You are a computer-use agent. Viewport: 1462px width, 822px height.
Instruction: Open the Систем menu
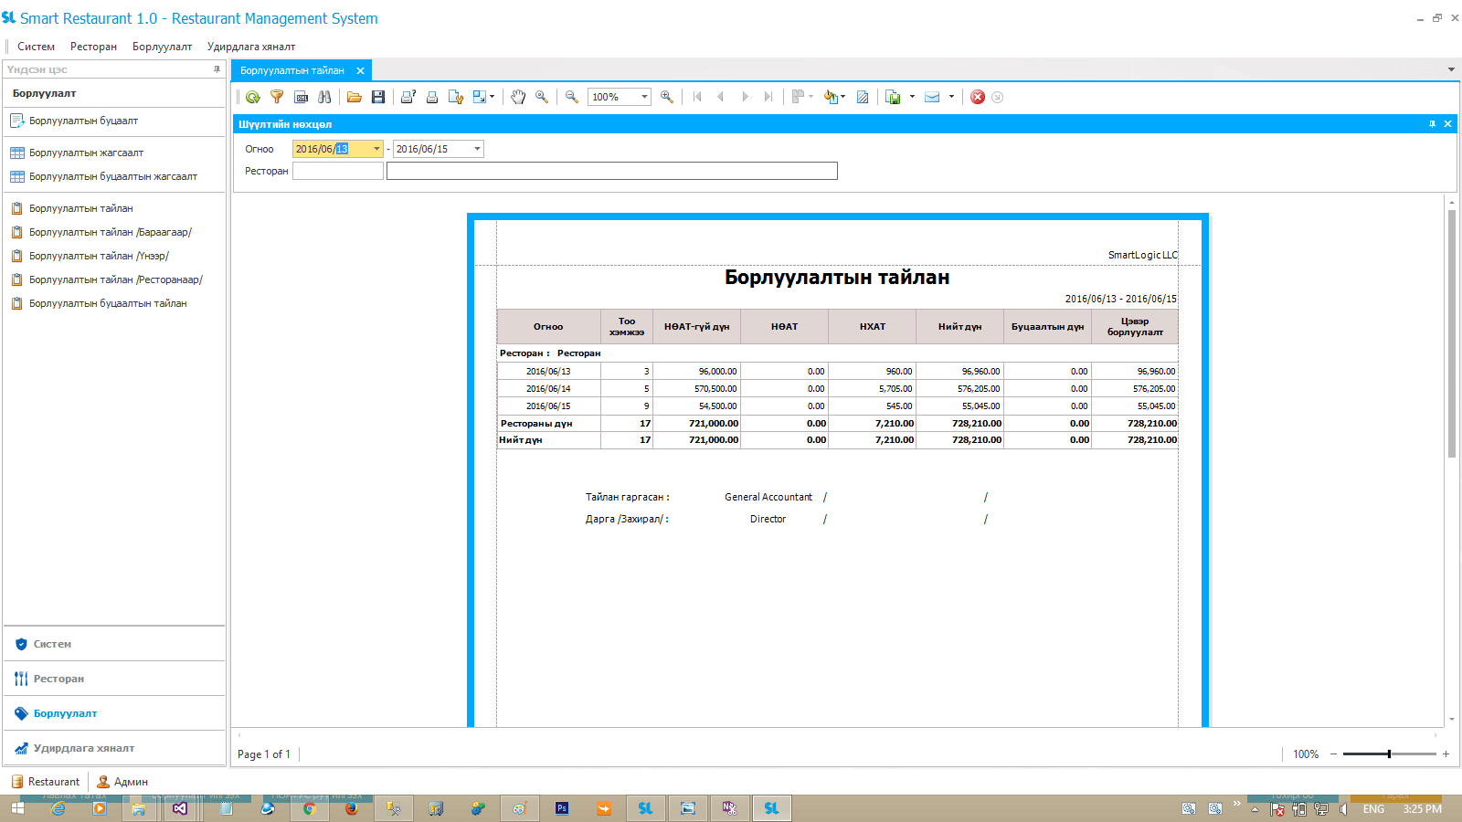36,47
